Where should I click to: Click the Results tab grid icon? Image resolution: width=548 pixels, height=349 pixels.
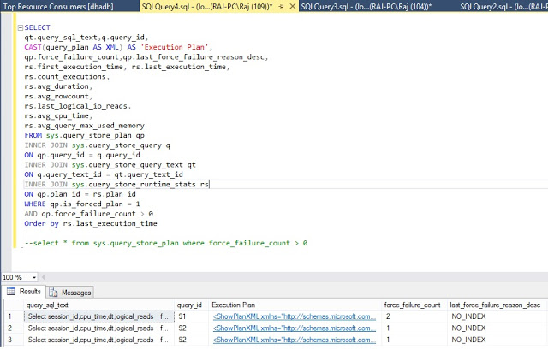11,293
